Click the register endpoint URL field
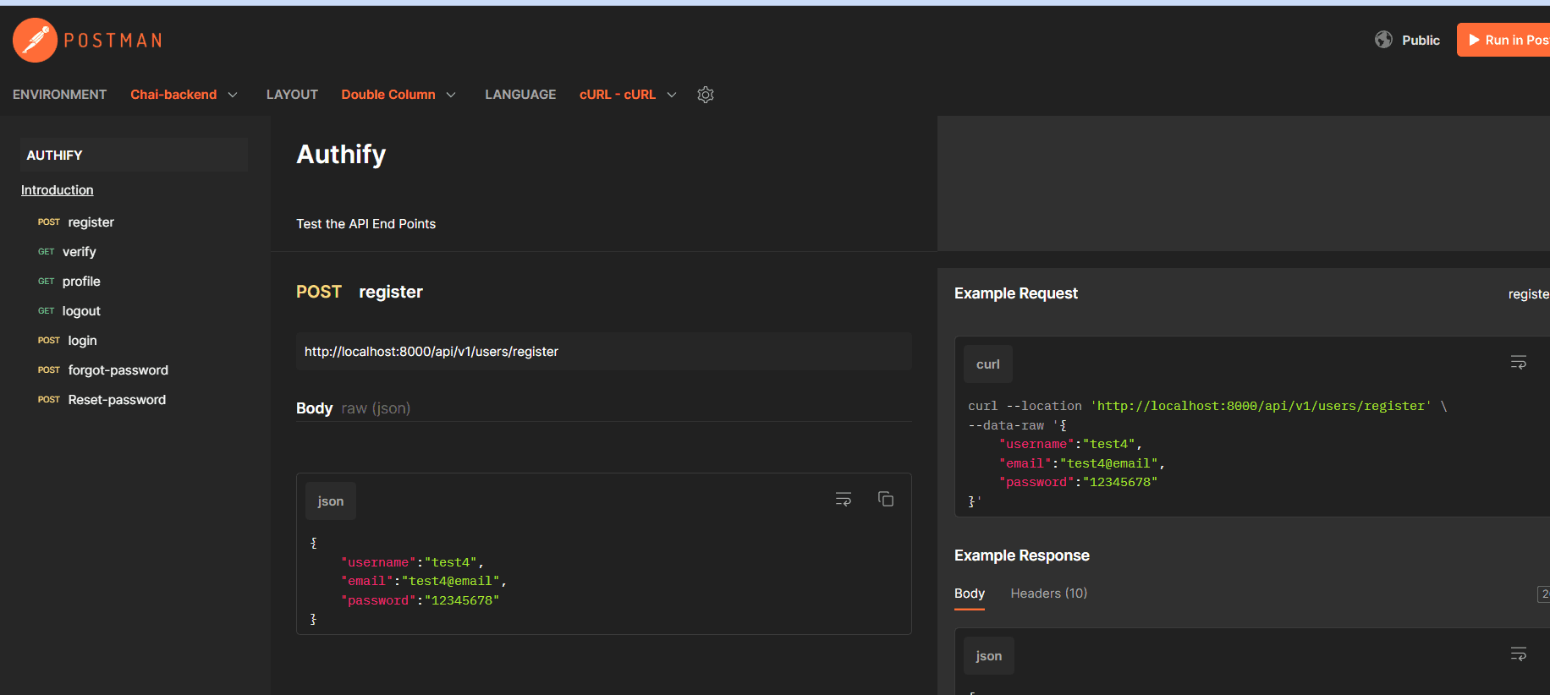Image resolution: width=1550 pixels, height=695 pixels. pyautogui.click(x=604, y=352)
